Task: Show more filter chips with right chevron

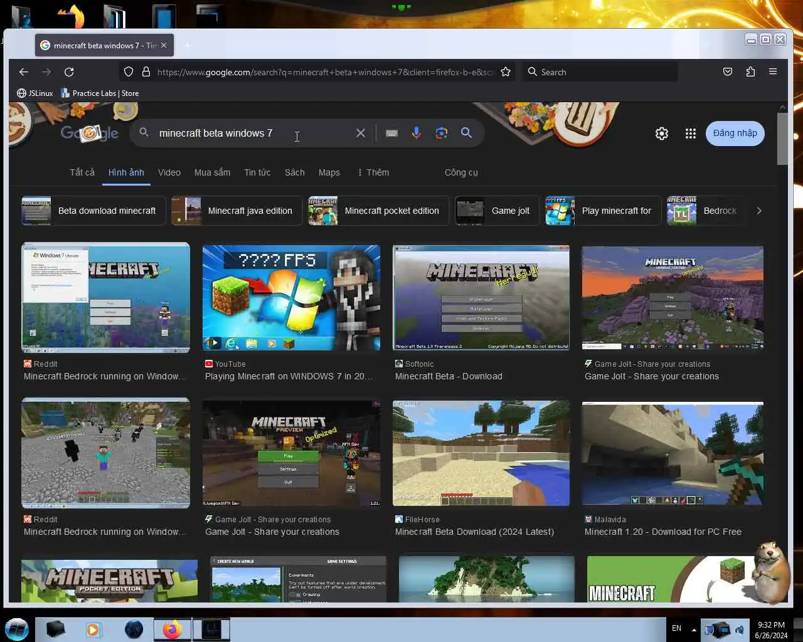Action: coord(759,211)
